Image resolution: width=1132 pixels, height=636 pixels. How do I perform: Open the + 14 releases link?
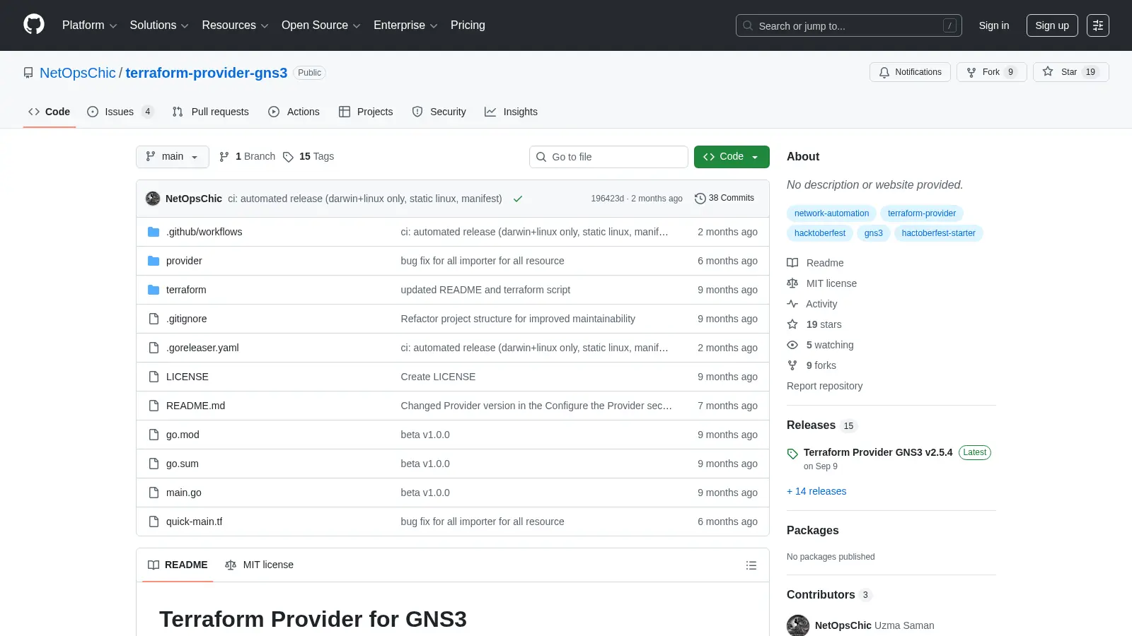(x=816, y=491)
